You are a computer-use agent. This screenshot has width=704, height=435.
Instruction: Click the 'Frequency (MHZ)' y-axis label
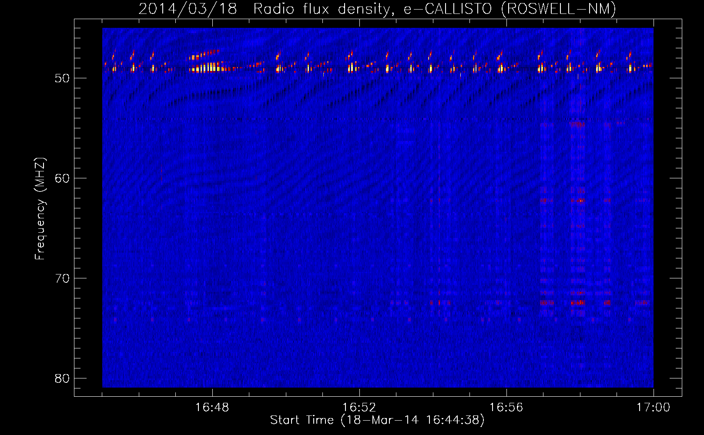coord(40,209)
